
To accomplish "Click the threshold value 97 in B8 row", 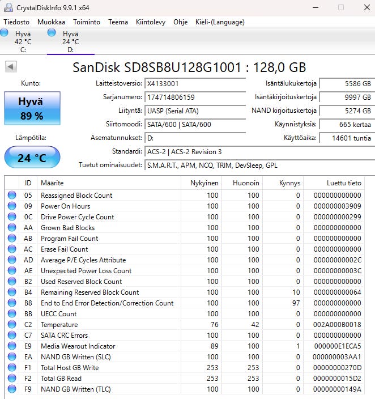I will pyautogui.click(x=296, y=303).
